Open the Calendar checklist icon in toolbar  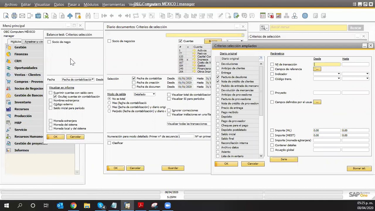[x=263, y=16]
